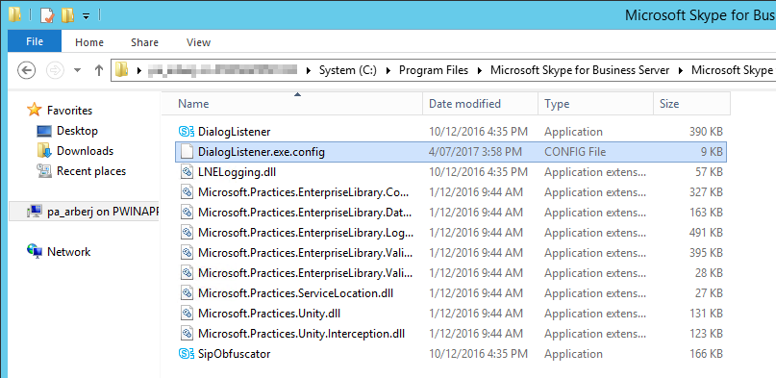
Task: Select the DialogListener.exe.config file icon
Action: (187, 152)
